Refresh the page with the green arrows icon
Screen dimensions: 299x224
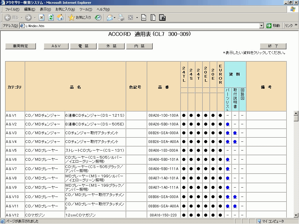pos(51,18)
